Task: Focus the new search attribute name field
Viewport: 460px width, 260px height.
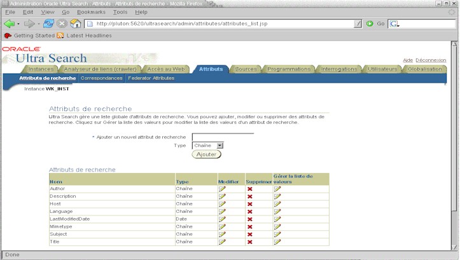Action: pos(223,137)
